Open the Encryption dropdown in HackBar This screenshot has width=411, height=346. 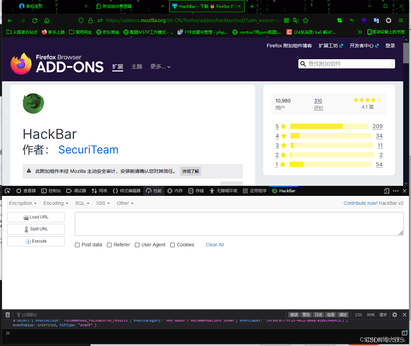[x=23, y=203]
